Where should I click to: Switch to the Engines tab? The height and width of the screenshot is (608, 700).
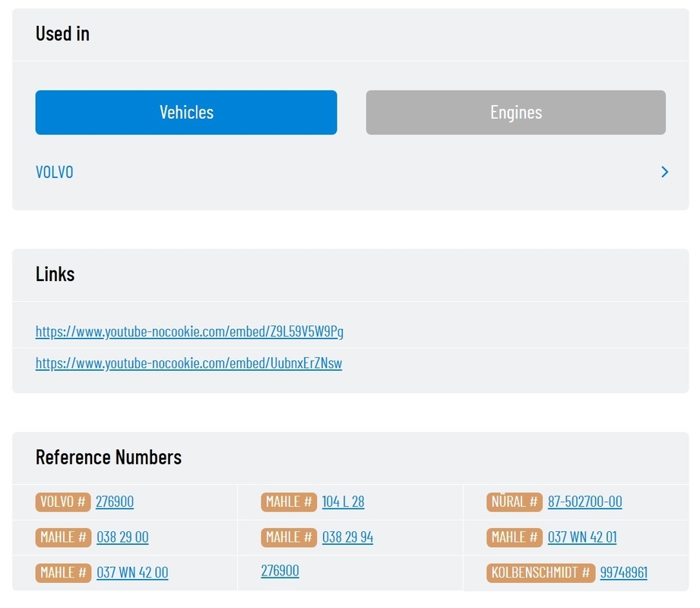515,112
